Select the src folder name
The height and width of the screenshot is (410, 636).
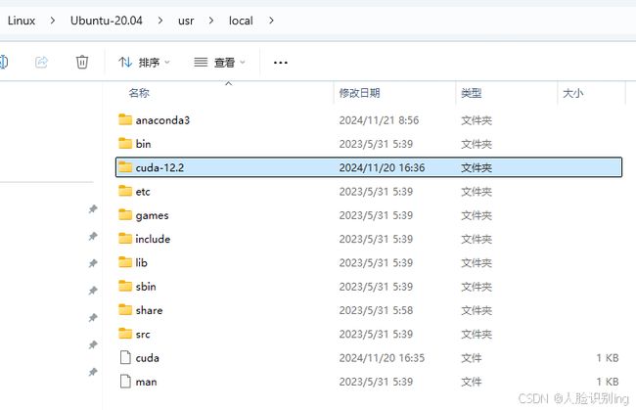tap(143, 335)
